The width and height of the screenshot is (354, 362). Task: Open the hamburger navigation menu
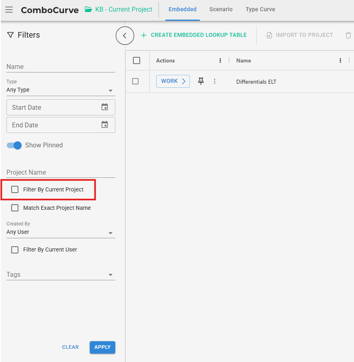9,10
